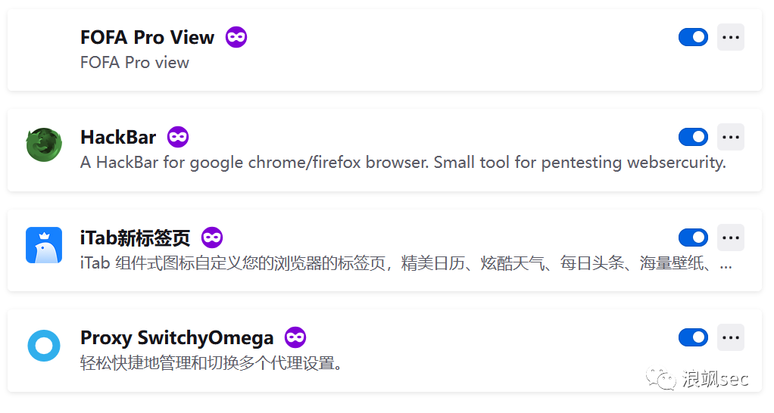Open the three-dot menu for HackBar
This screenshot has width=774, height=413.
(x=731, y=137)
